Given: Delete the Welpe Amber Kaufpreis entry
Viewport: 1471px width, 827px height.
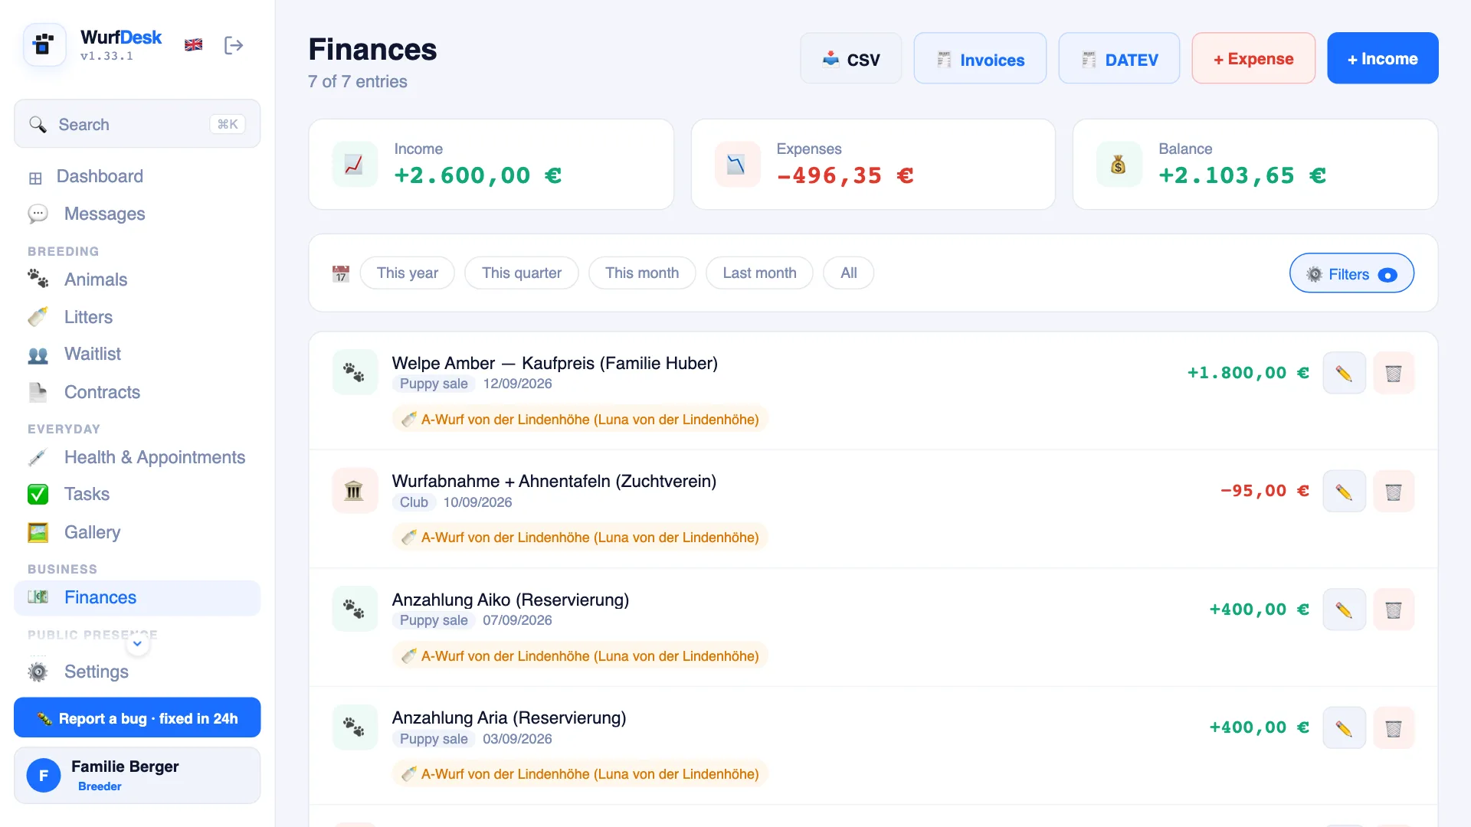Looking at the screenshot, I should pyautogui.click(x=1394, y=373).
